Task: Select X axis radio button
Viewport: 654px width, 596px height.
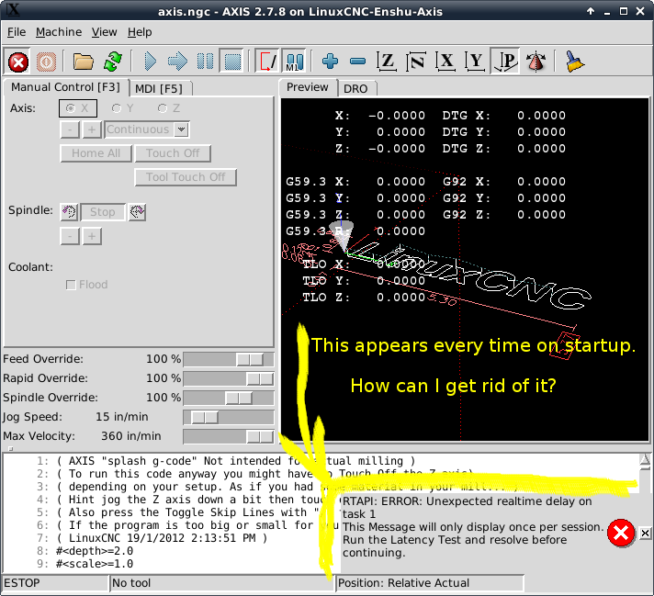Action: point(78,108)
